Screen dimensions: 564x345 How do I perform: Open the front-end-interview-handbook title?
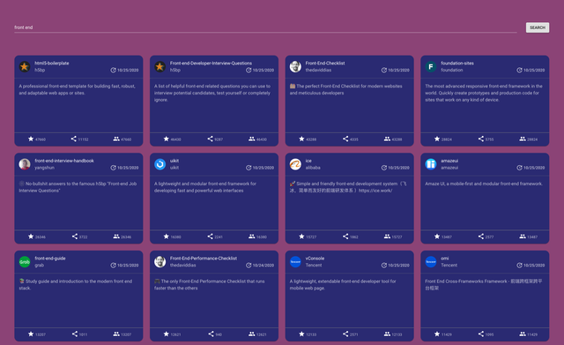tap(64, 161)
